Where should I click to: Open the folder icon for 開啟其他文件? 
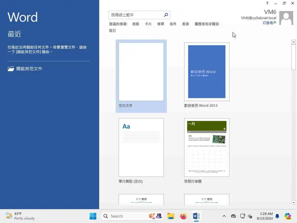11,69
